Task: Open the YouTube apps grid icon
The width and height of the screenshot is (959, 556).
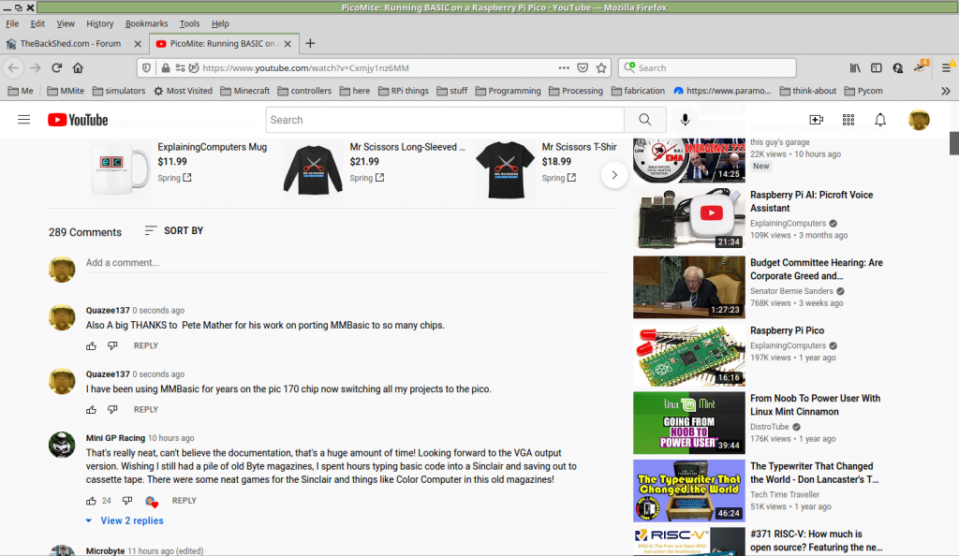Action: pos(848,120)
